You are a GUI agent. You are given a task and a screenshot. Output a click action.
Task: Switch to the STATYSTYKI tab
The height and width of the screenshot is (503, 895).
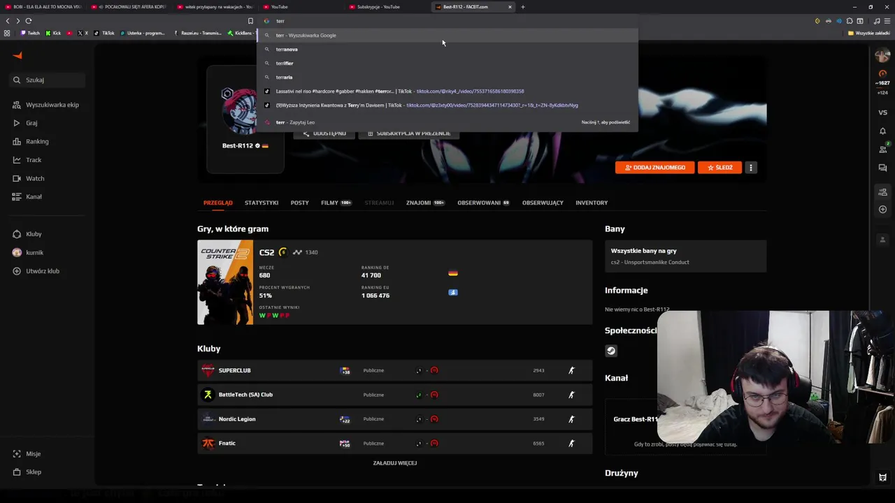click(262, 203)
